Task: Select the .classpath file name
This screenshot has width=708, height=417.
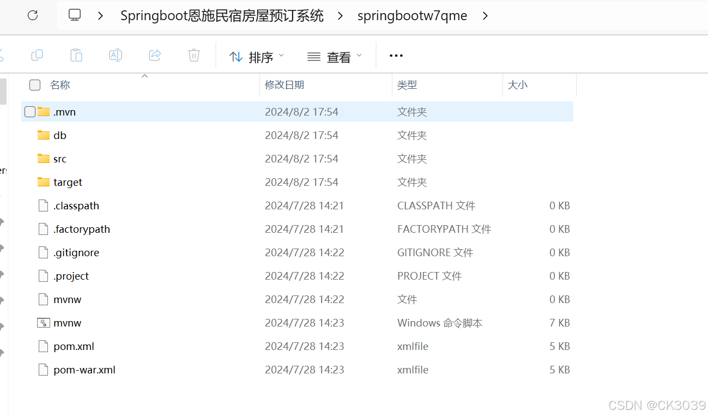Action: (76, 206)
